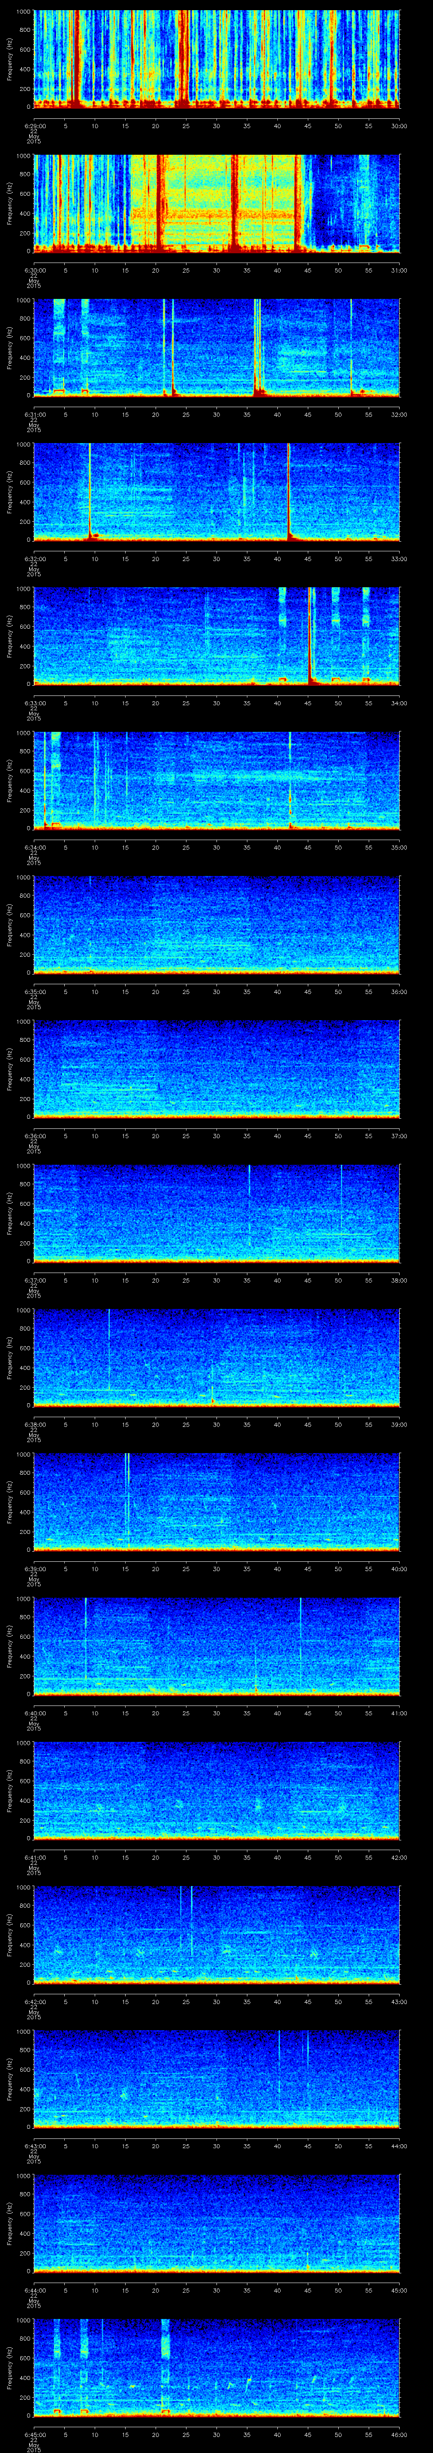Click the 36:00 end time label
This screenshot has height=2453, width=433.
coord(400,991)
